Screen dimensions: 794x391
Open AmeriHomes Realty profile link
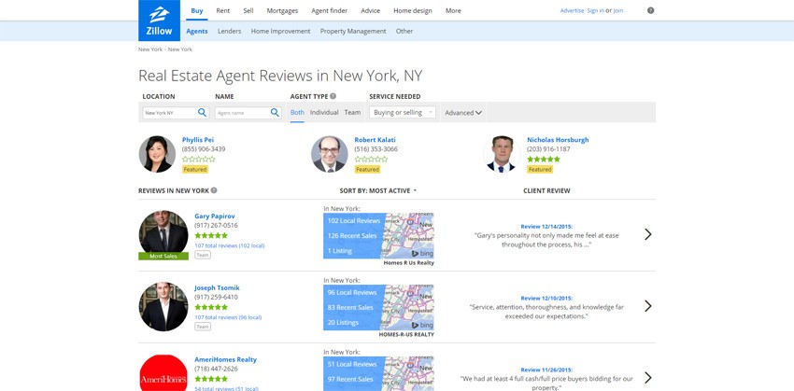click(225, 359)
